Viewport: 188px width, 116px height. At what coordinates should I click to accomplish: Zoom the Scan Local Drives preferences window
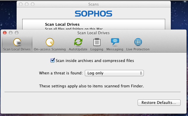pyautogui.click(x=17, y=33)
